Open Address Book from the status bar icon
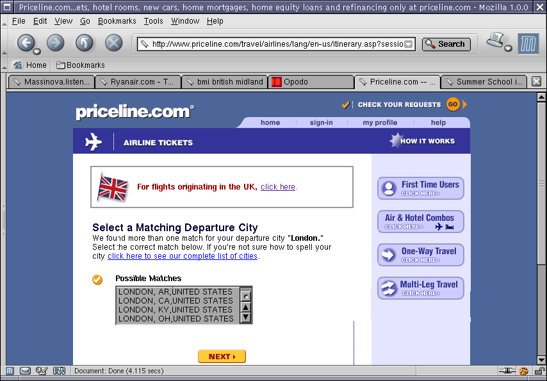The image size is (547, 381). [x=59, y=371]
